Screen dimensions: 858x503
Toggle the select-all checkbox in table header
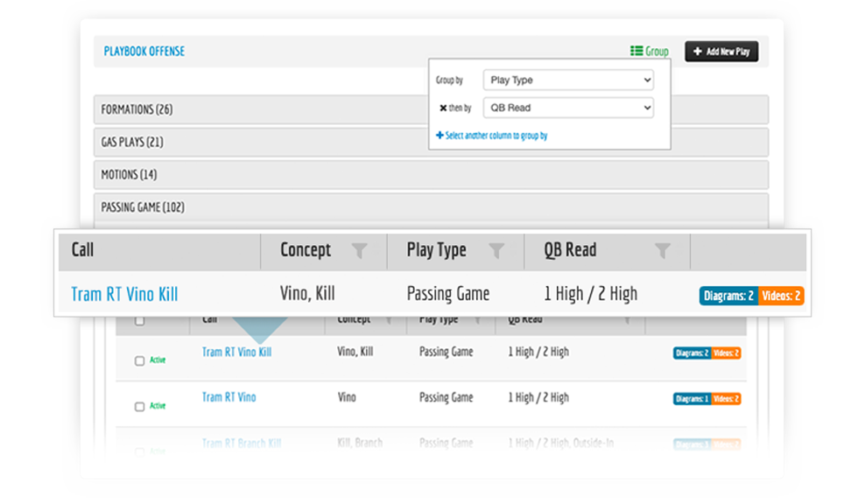(139, 320)
